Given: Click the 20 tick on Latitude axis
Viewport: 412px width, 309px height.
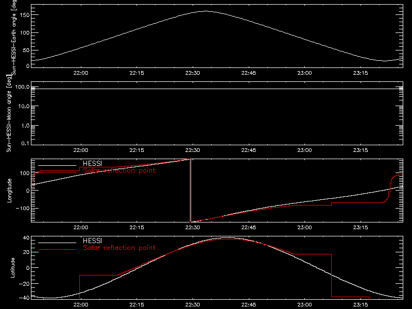Looking at the screenshot, I should pyautogui.click(x=26, y=252).
